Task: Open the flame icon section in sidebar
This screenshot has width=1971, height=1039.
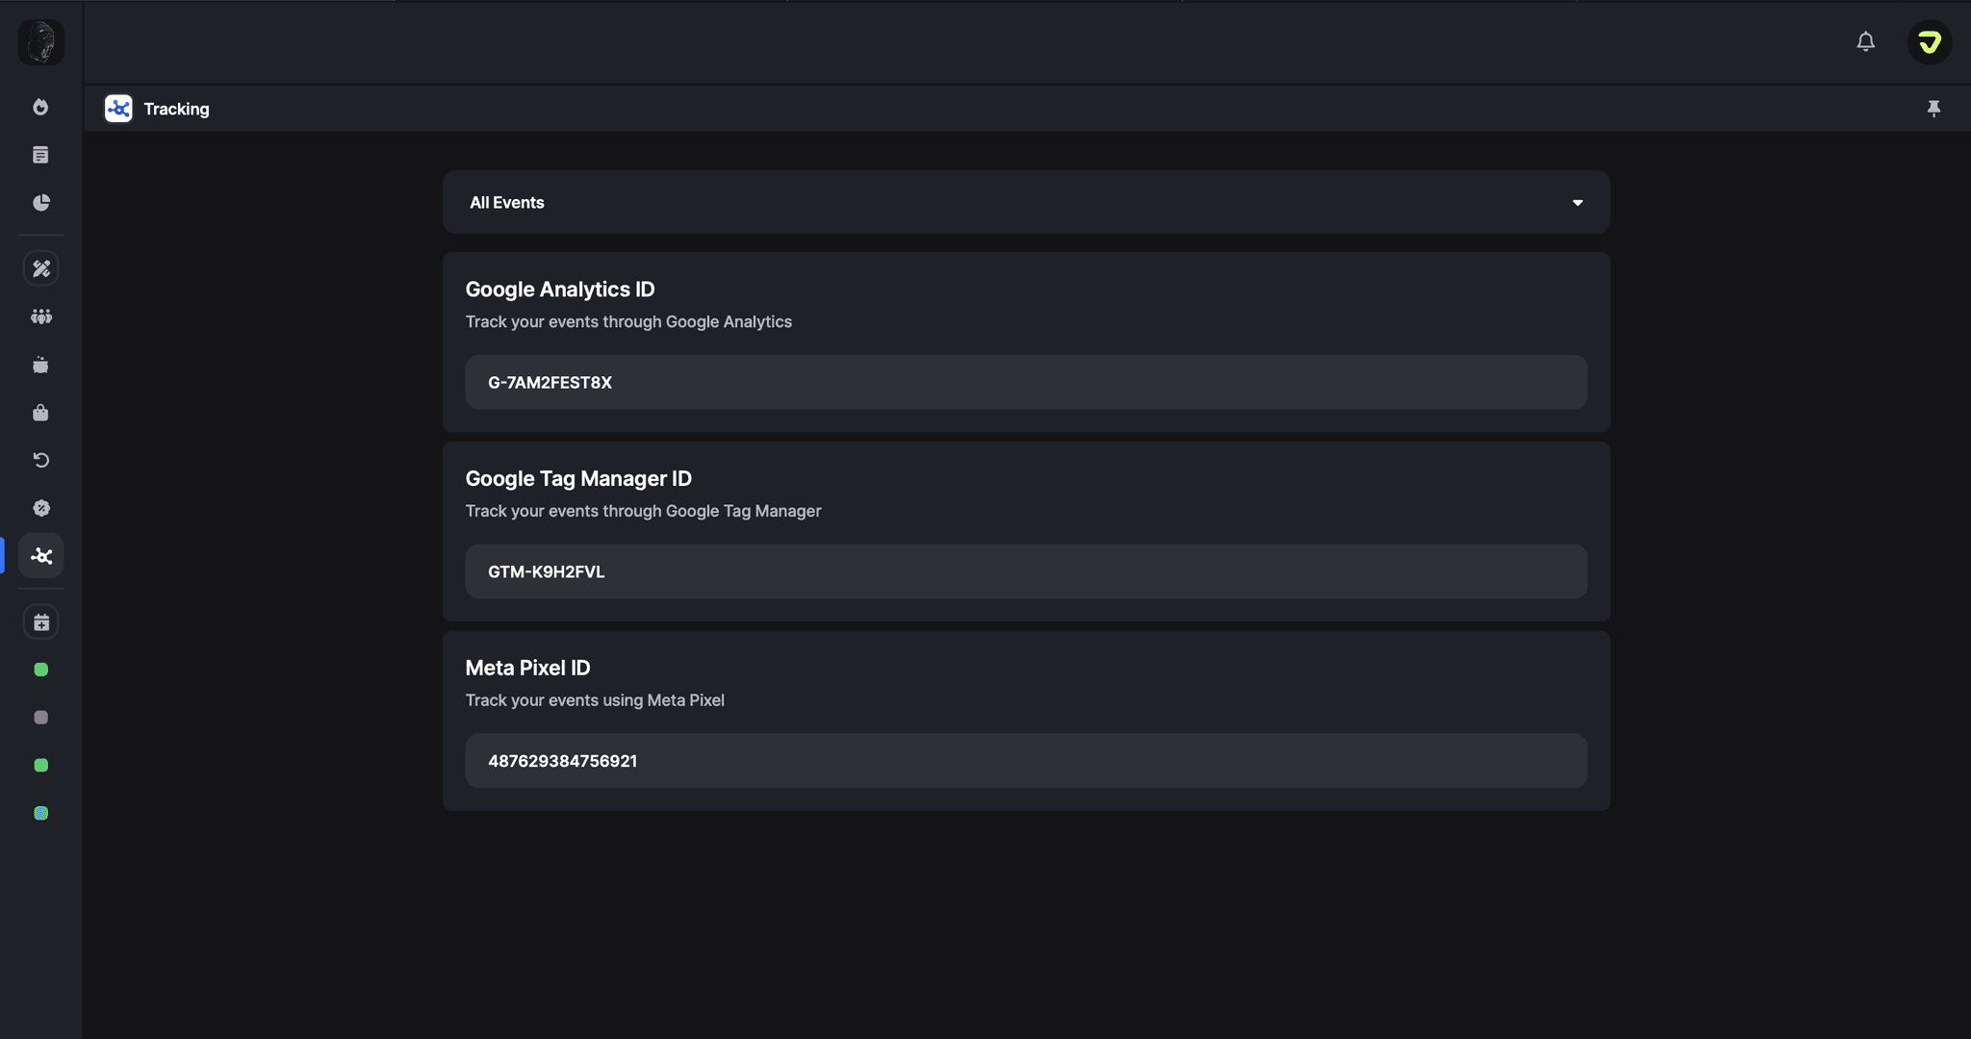Action: 39,108
